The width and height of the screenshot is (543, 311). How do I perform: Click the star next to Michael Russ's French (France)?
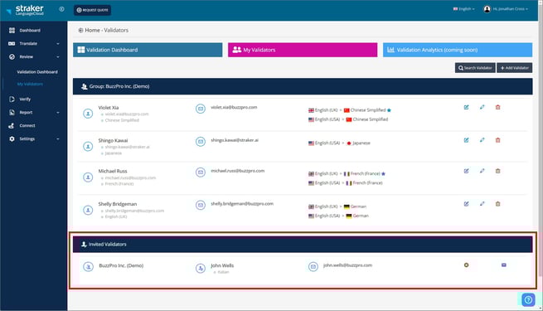tap(383, 174)
